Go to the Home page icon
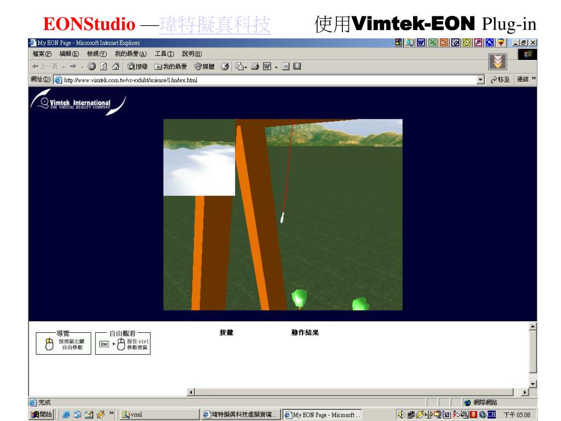 (116, 66)
